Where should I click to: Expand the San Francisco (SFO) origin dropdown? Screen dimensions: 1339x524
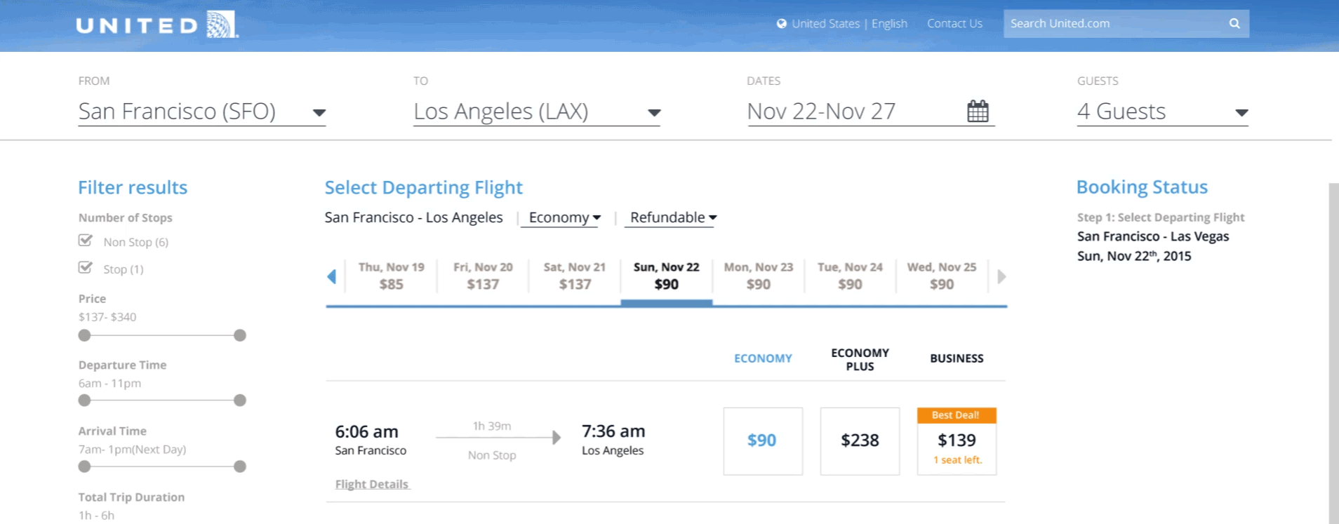click(x=319, y=113)
